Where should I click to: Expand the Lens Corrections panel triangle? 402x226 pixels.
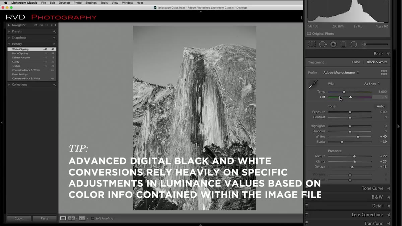pyautogui.click(x=388, y=215)
